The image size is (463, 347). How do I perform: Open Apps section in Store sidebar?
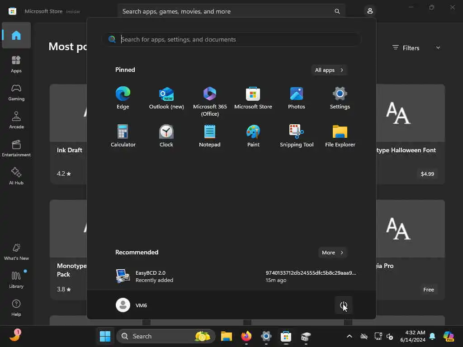pos(16,64)
